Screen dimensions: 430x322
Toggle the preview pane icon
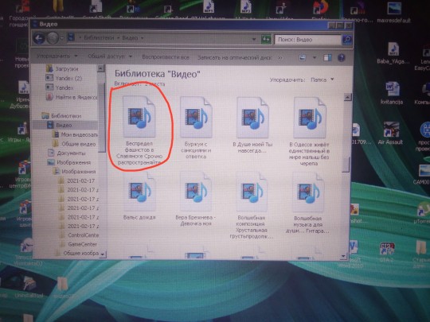pos(327,57)
